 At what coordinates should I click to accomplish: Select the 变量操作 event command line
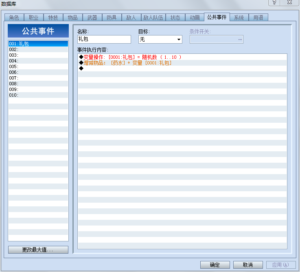[182, 57]
